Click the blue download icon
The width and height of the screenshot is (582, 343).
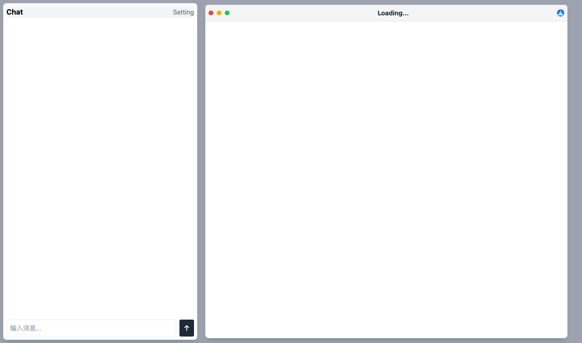click(x=560, y=13)
